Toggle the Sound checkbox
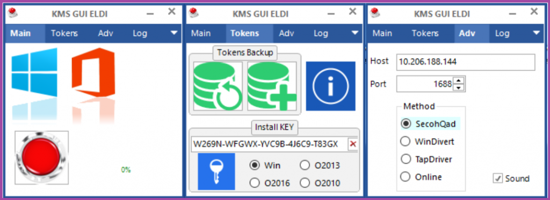 click(x=511, y=179)
